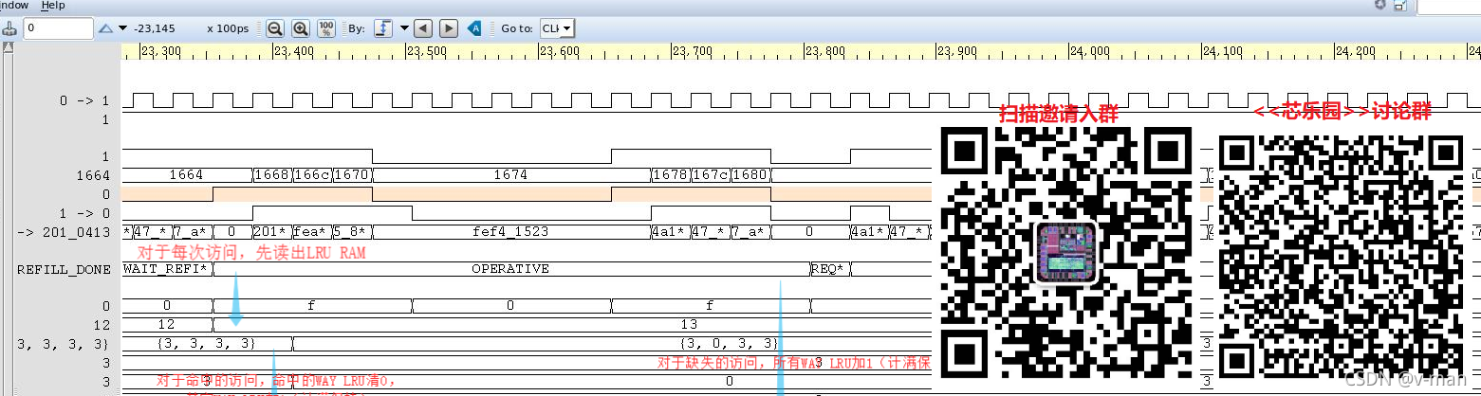Screen dimensions: 1481x396
Task: Open the partially visible Window menu
Action: point(14,5)
